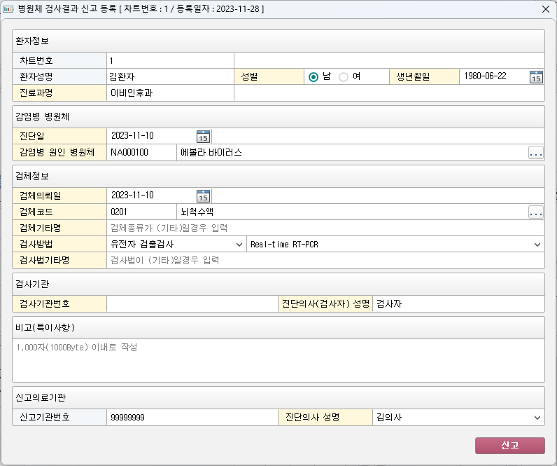The image size is (557, 466).
Task: Click the app icon in title bar
Action: point(8,9)
